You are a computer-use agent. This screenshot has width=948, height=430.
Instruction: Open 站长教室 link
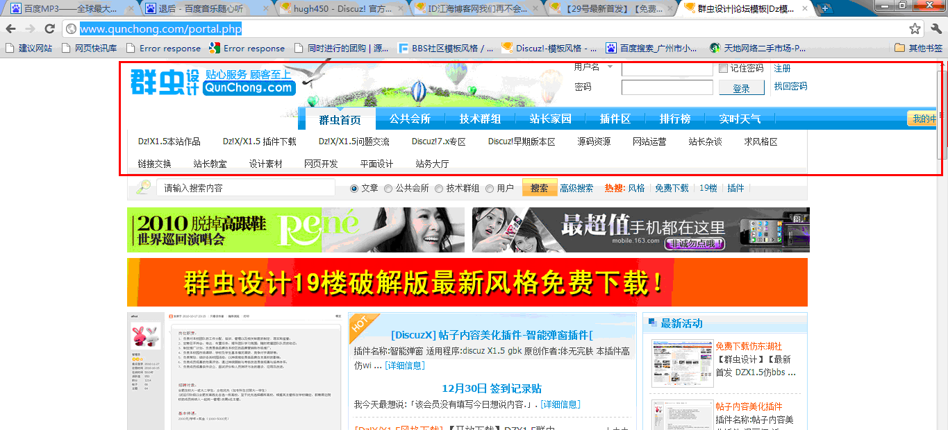tap(210, 164)
